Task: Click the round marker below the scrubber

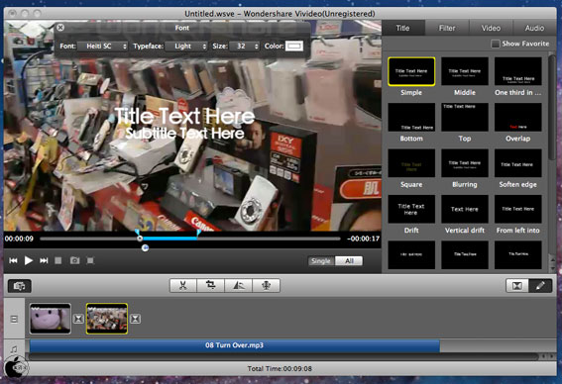Action: pos(145,247)
